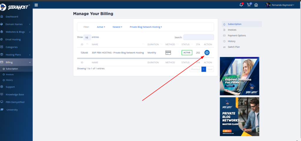
Task: Open the Expired Domains for PBNs banner
Action: [239, 76]
